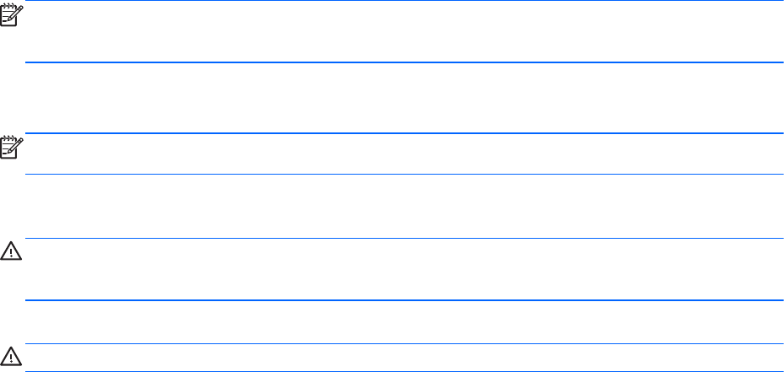Click the blank body of the lowest caution box
784x372 pixels.
404,358
